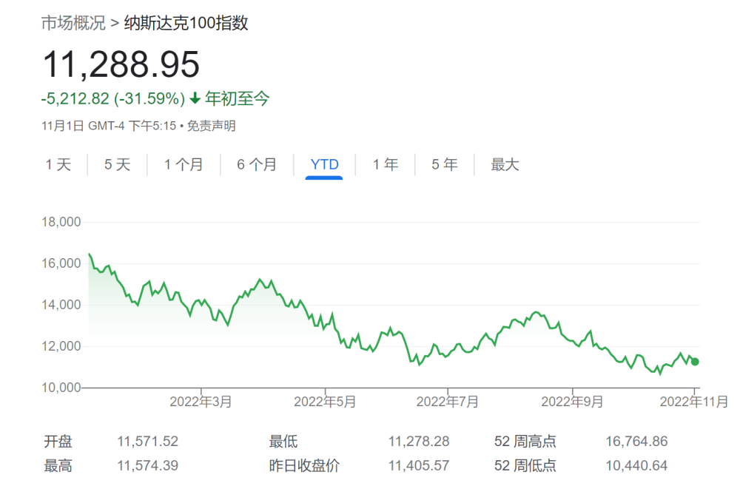
Task: Click the change value -5,212.82 (-31.59%)
Action: pos(113,98)
